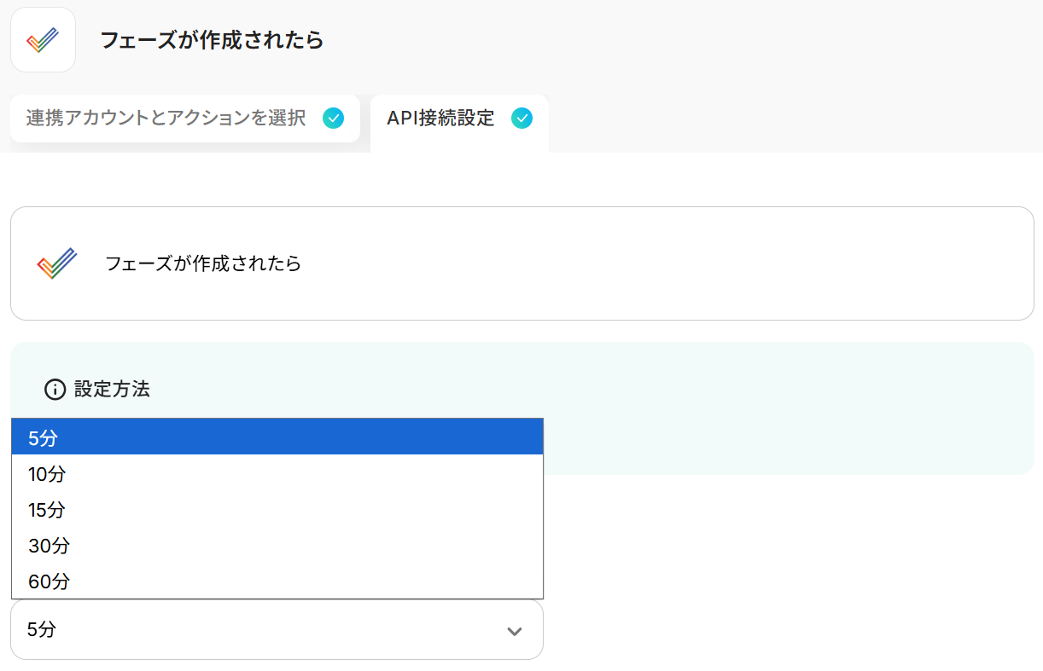Click the chevron arrow of the interval select box
The width and height of the screenshot is (1043, 671).
(x=514, y=631)
